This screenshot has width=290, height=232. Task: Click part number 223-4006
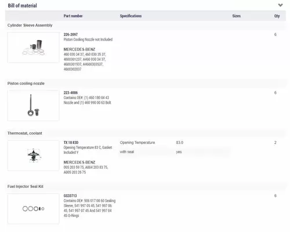point(71,93)
